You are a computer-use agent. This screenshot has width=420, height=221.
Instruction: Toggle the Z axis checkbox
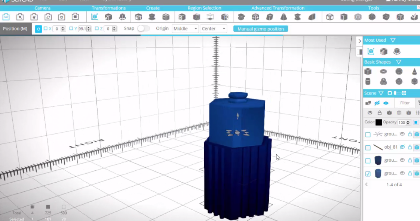97,29
